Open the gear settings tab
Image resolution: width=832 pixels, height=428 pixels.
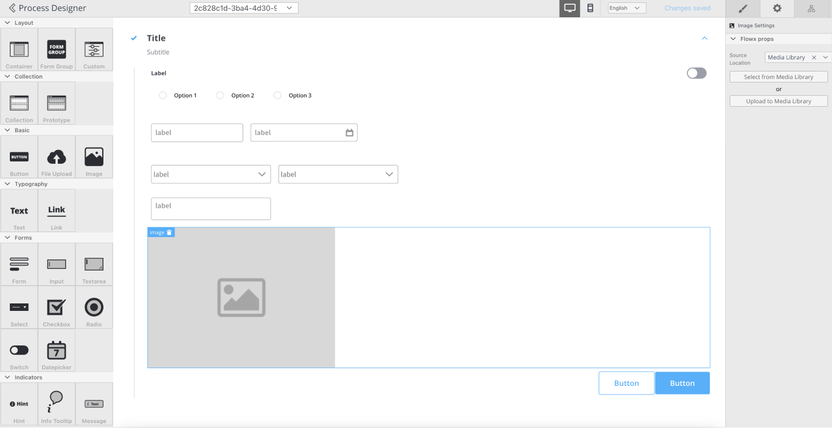(x=777, y=8)
